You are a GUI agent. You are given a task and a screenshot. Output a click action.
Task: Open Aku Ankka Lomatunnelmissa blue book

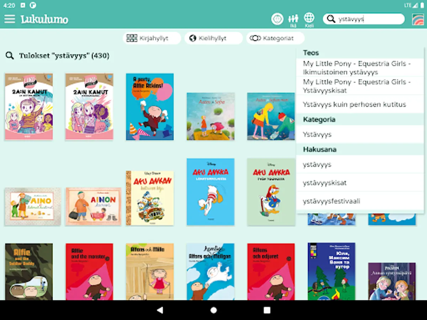(211, 192)
